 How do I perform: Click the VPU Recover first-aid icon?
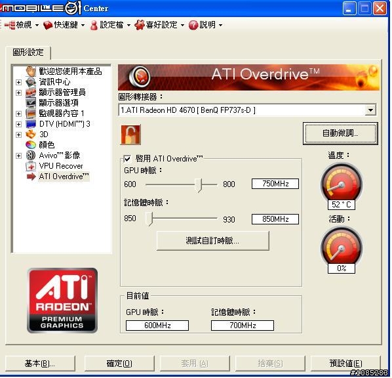pyautogui.click(x=31, y=166)
